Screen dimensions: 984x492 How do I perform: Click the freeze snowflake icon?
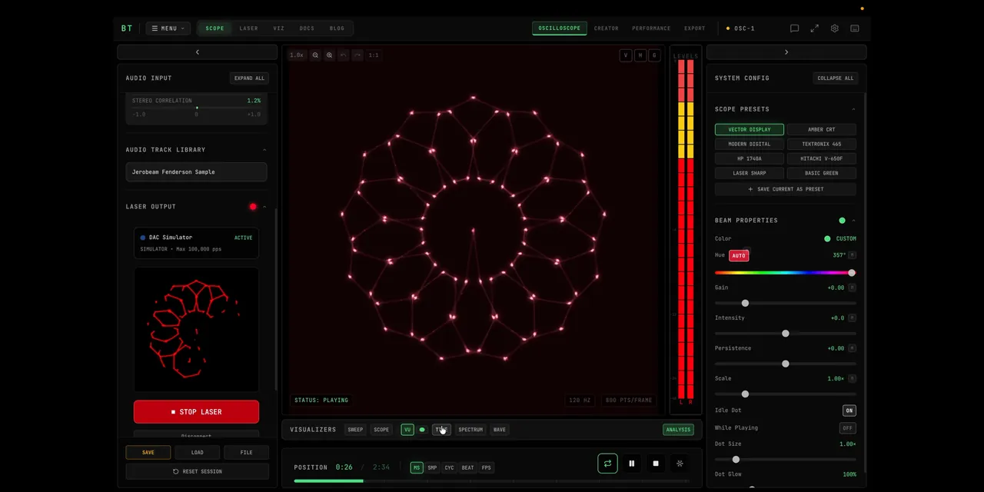[680, 464]
